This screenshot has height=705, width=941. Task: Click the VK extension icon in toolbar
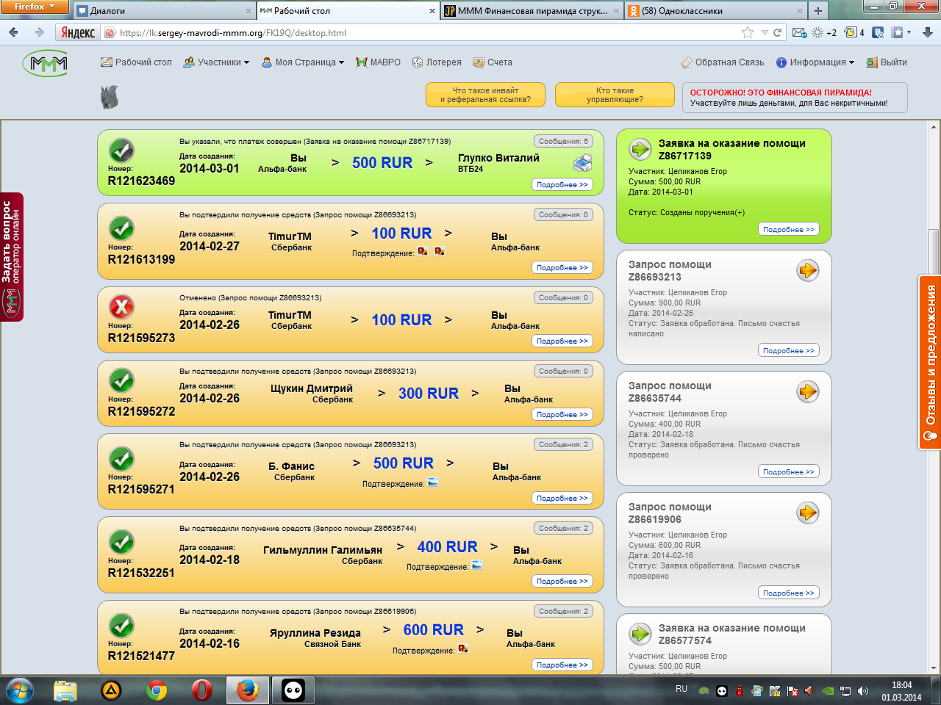878,32
